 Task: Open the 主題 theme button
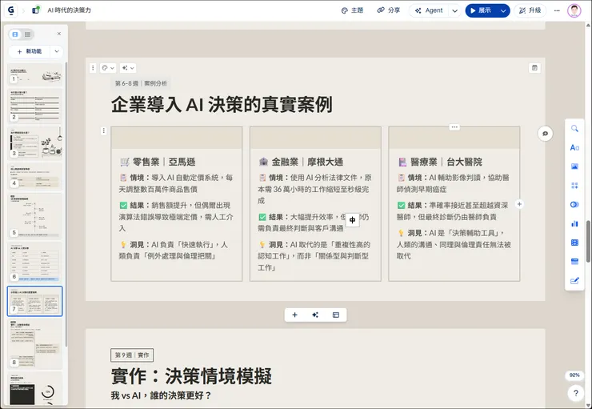(352, 10)
